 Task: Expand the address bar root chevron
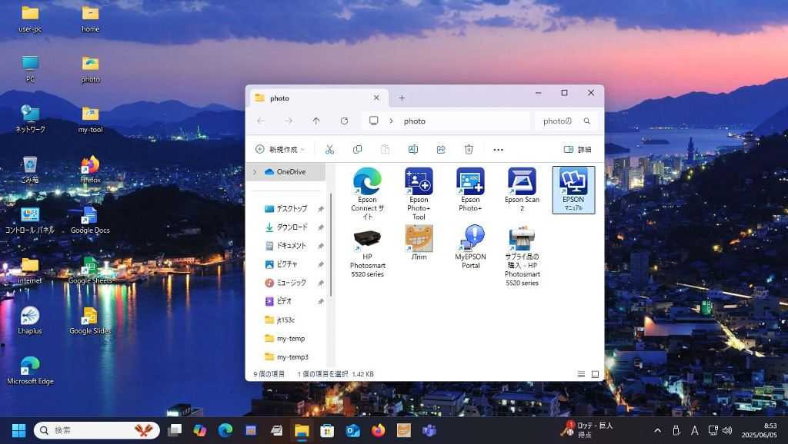(391, 121)
